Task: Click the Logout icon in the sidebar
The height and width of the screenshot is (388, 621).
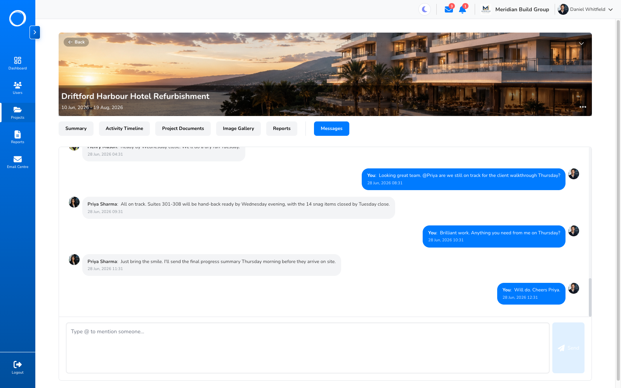Action: 17,364
